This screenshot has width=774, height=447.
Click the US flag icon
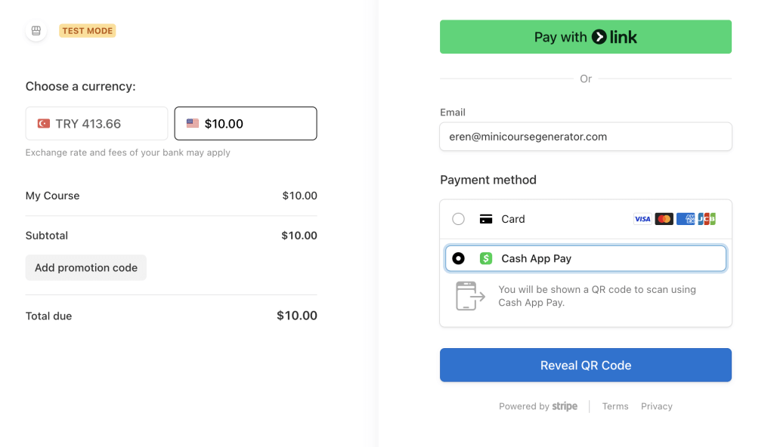[x=193, y=124]
